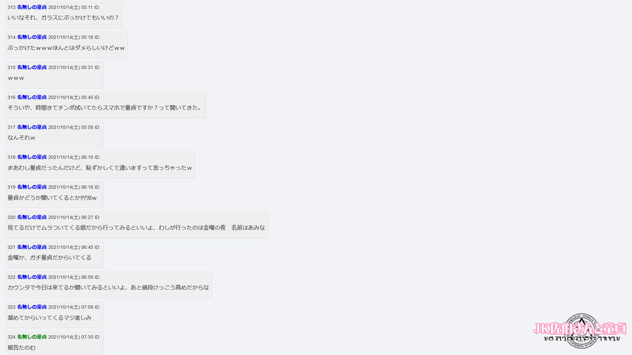Click post number 313
The image size is (632, 355).
pyautogui.click(x=11, y=7)
